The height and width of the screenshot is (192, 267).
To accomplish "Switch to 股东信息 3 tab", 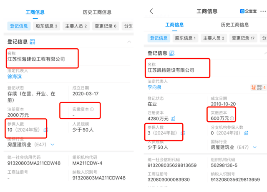I will 46,26.
